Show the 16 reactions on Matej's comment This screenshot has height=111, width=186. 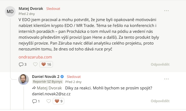pos(46,64)
